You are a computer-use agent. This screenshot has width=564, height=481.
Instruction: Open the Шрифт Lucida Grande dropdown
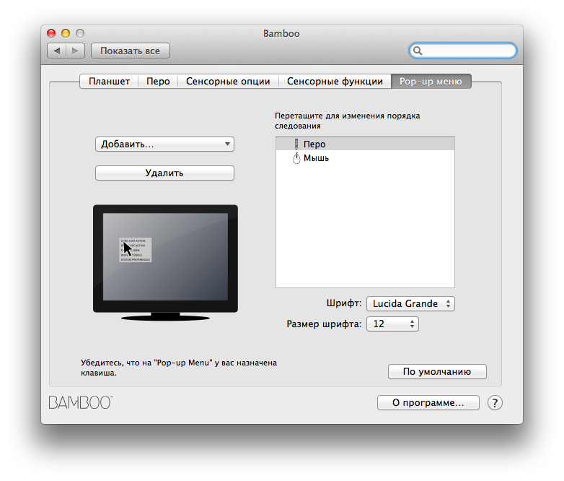coord(410,304)
